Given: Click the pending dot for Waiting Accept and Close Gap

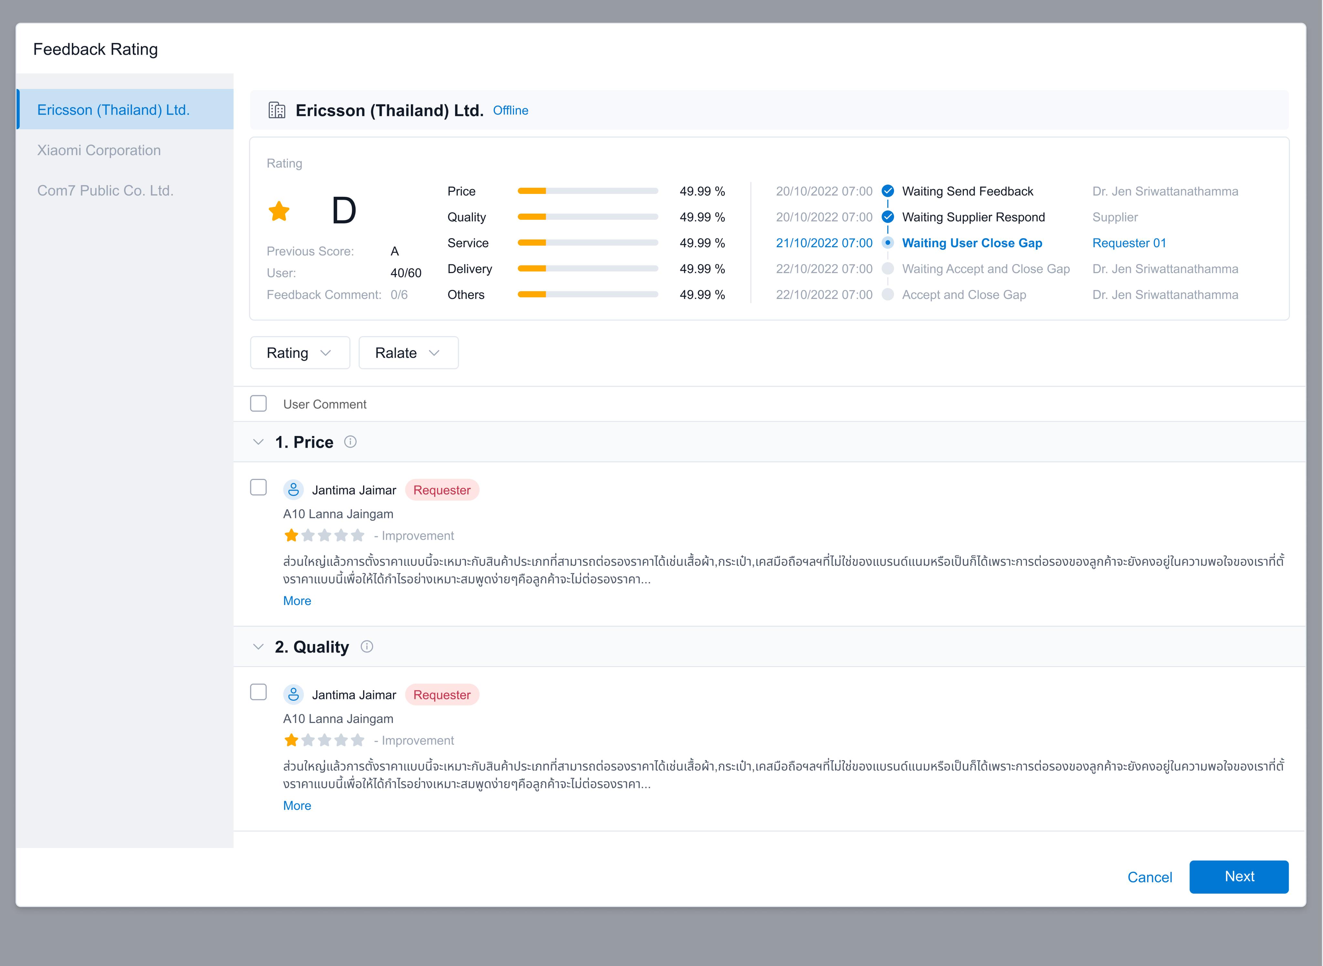Looking at the screenshot, I should coord(887,268).
